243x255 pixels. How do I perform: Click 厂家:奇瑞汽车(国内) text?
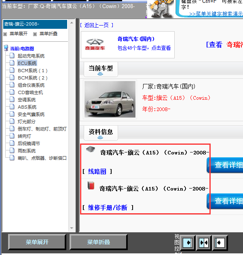[169, 86]
